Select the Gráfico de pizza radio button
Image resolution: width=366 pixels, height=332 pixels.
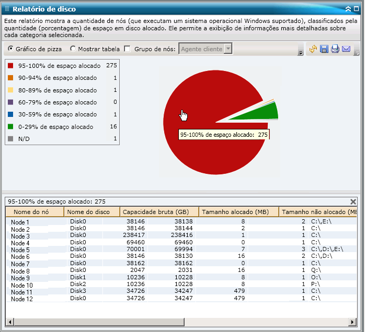click(x=11, y=49)
